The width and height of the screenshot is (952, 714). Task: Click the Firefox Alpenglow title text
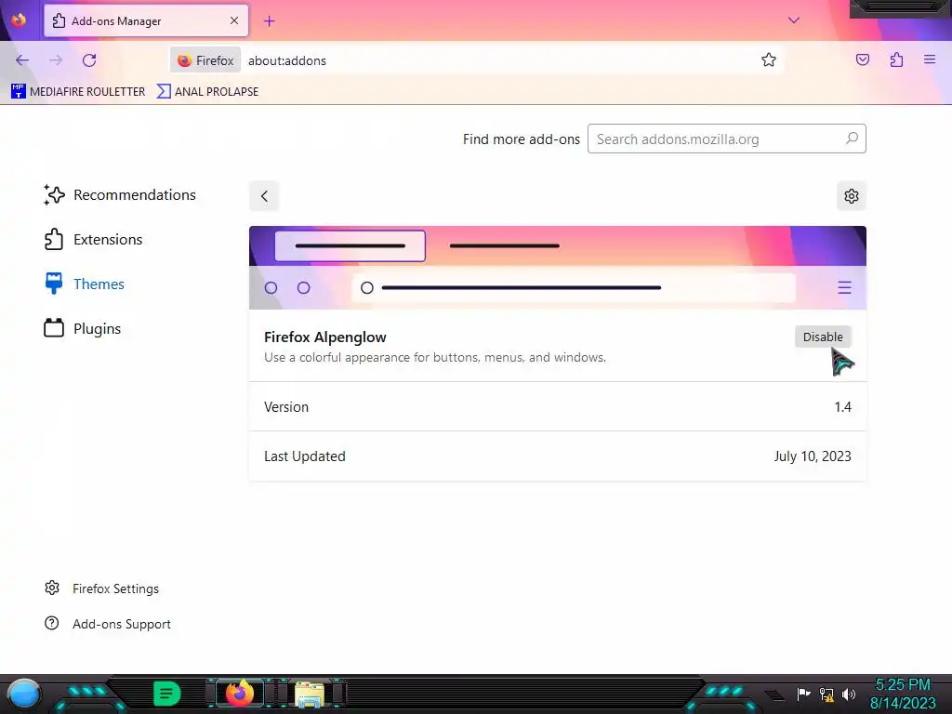click(325, 337)
